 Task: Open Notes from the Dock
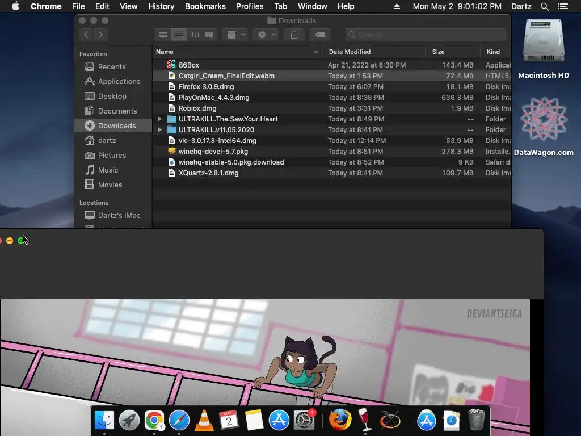tap(254, 420)
